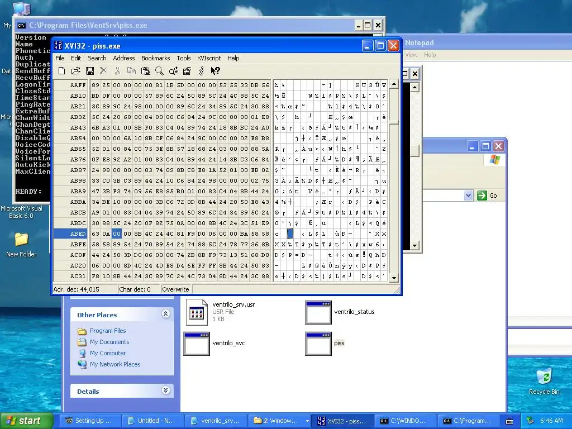Click the hex view scroll down arrow
This screenshot has width=572, height=429.
[394, 278]
